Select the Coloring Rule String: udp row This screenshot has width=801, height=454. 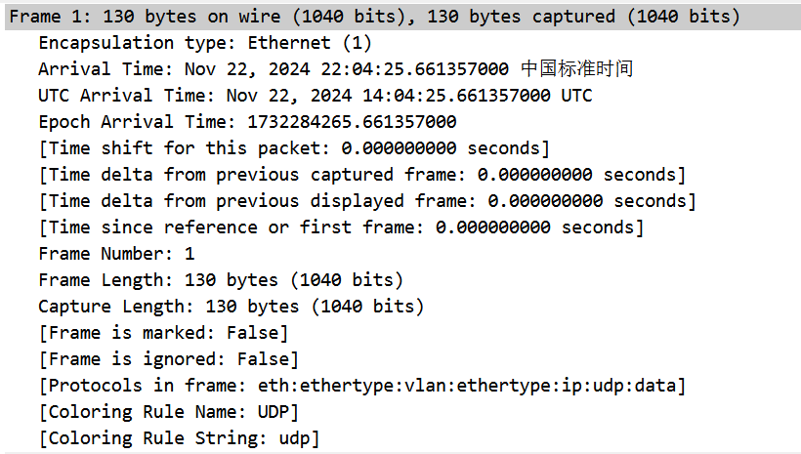click(180, 438)
